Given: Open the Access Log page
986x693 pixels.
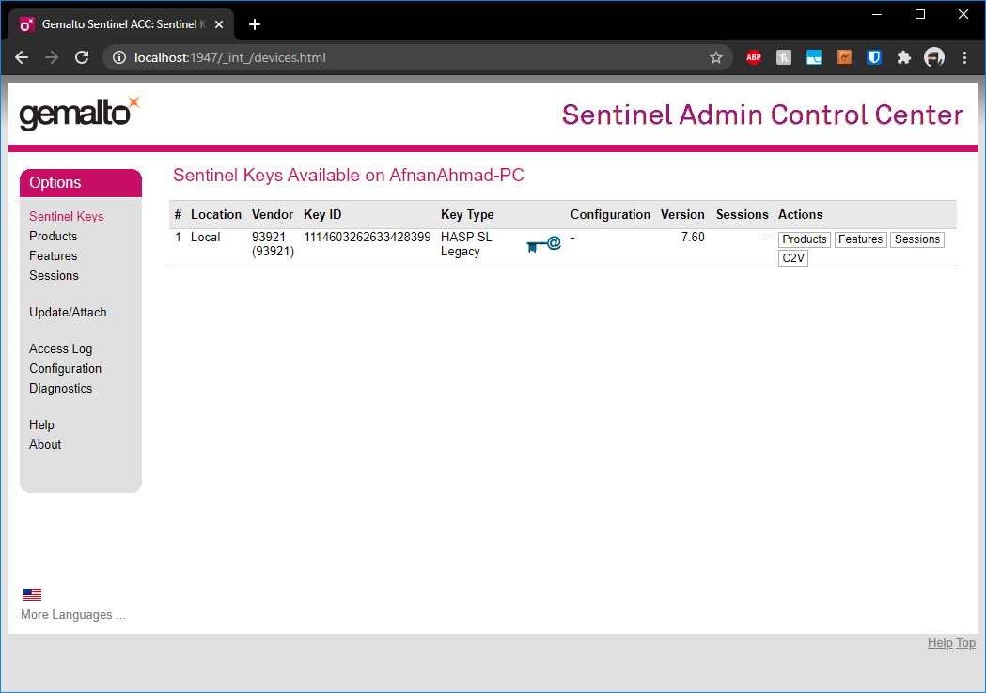Looking at the screenshot, I should [60, 348].
